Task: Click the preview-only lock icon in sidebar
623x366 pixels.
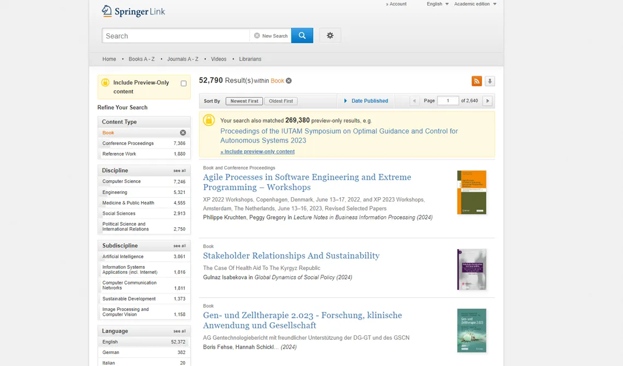Action: [x=105, y=82]
